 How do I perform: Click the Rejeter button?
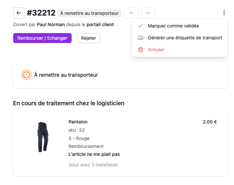tap(88, 38)
